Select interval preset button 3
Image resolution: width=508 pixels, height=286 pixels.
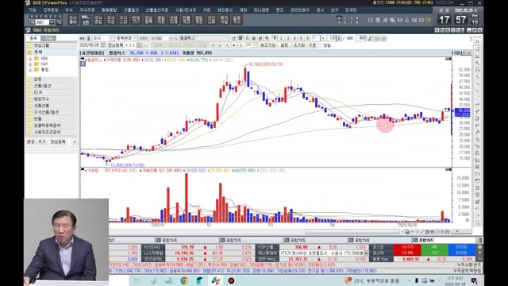tap(288, 38)
